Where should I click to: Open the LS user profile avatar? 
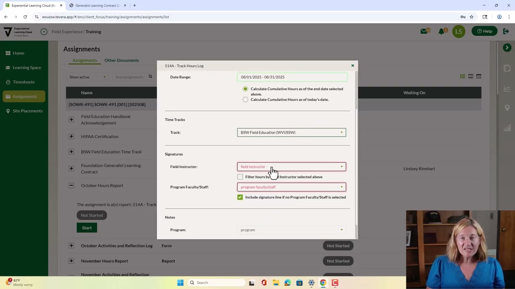click(459, 31)
